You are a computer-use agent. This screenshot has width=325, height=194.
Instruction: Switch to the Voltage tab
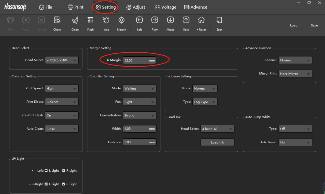click(166, 7)
